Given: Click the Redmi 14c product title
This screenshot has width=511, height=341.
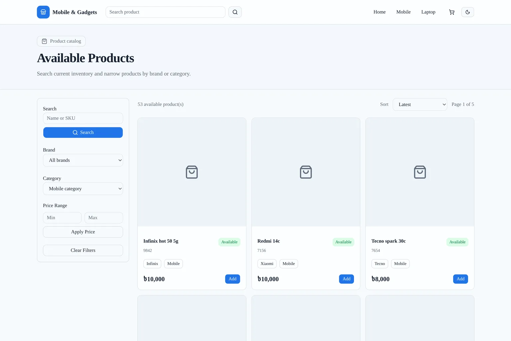Looking at the screenshot, I should [x=268, y=241].
